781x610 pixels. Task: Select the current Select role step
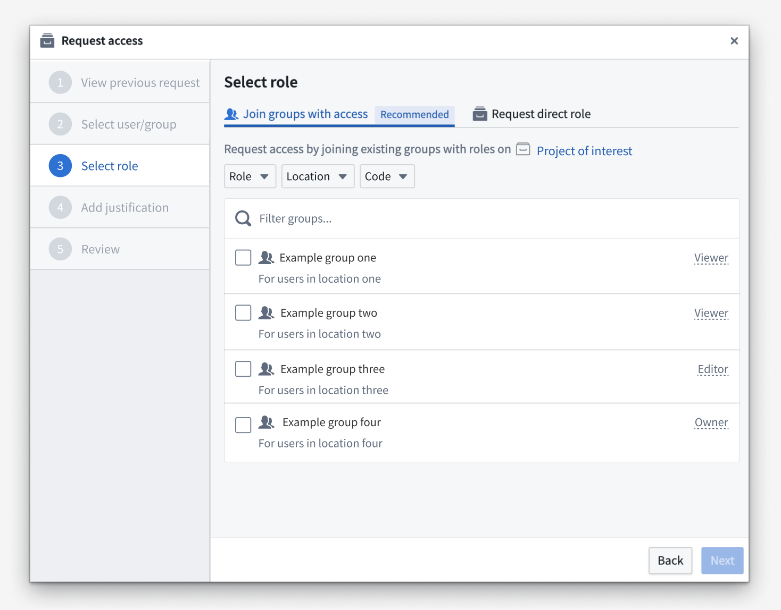[120, 166]
